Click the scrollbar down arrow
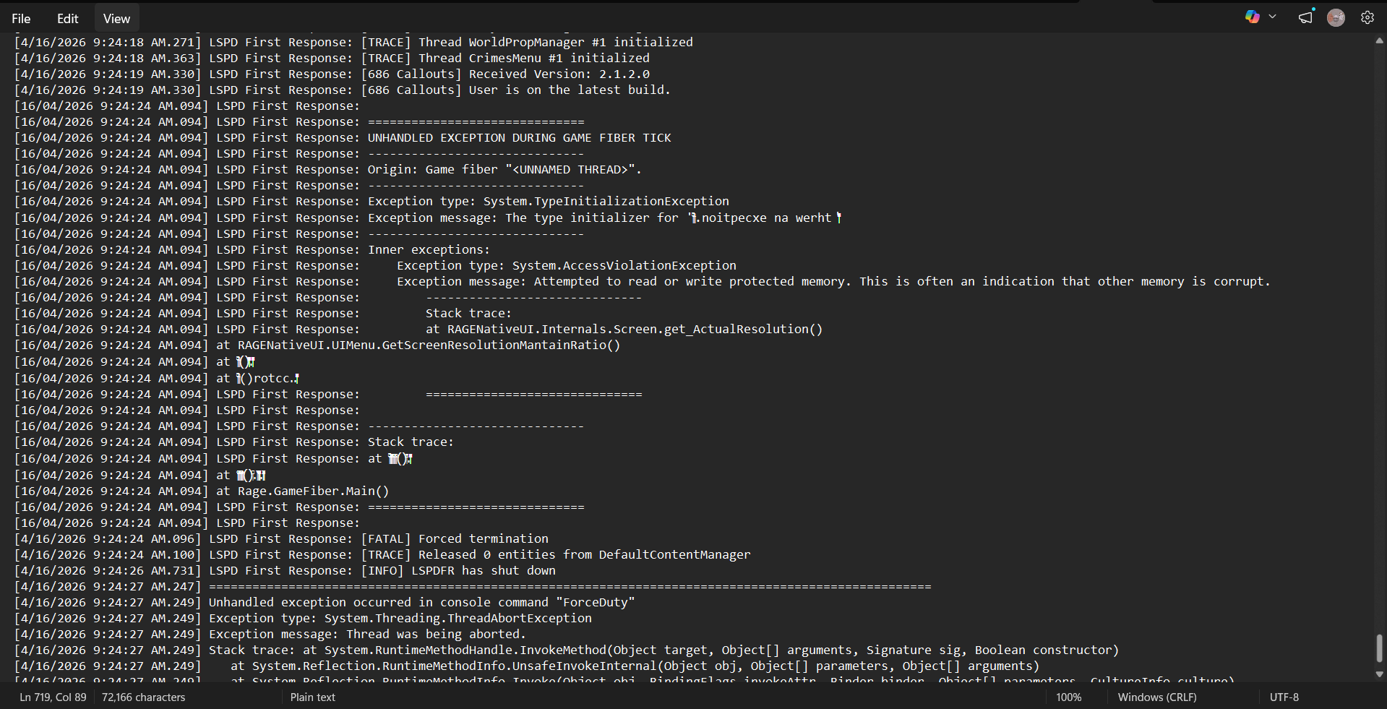The height and width of the screenshot is (709, 1387). (1379, 674)
